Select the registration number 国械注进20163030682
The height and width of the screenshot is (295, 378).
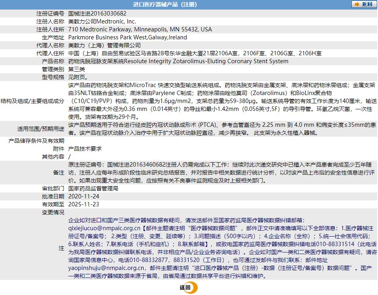[x=97, y=14]
